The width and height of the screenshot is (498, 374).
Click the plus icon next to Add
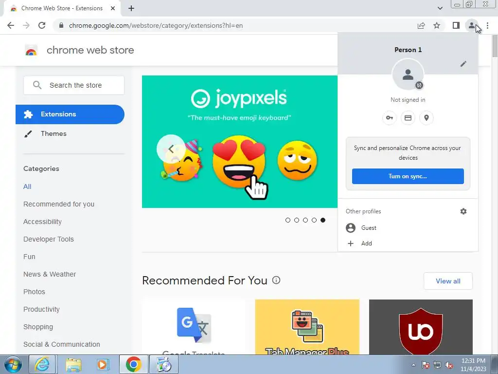click(351, 243)
